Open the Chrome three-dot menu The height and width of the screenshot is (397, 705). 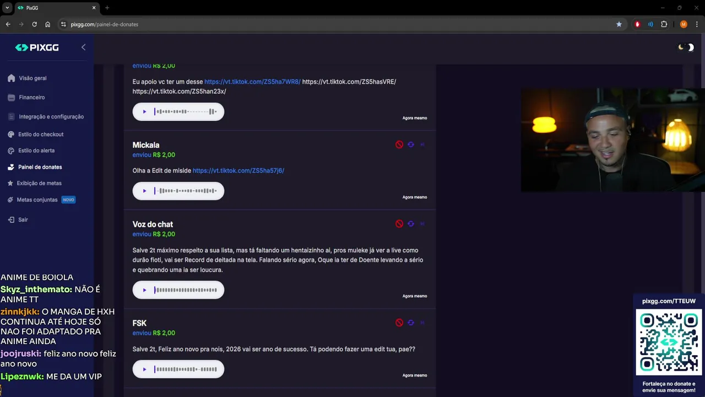697,24
